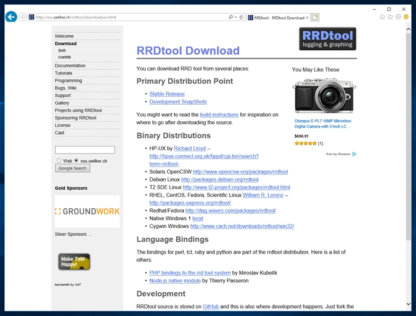Screen dimensions: 416x316
Task: Open the Stable Release link
Action: (167, 94)
